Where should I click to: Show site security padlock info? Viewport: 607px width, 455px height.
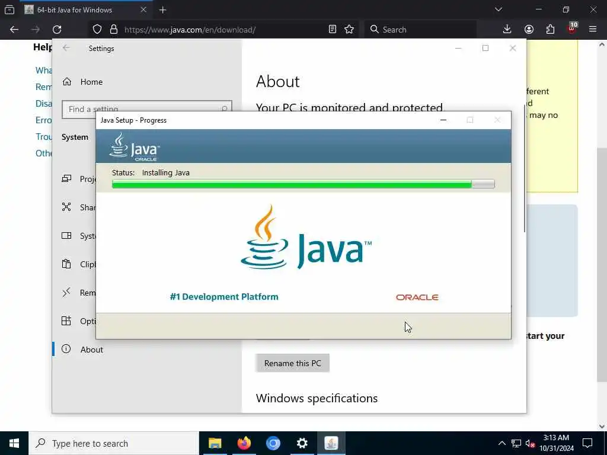(x=113, y=30)
